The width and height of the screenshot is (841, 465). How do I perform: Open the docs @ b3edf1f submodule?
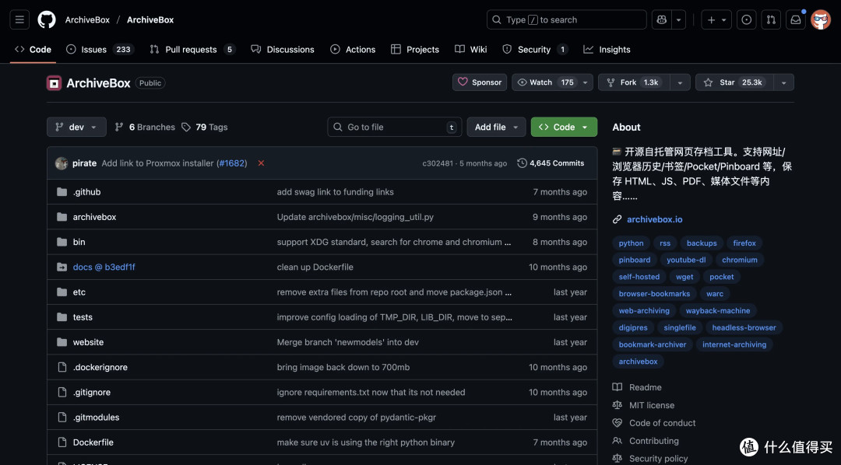pyautogui.click(x=104, y=267)
